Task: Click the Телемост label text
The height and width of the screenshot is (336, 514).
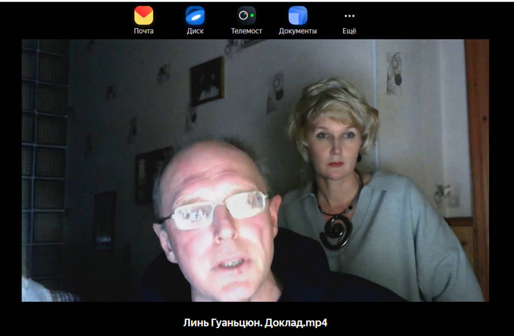Action: coord(246,31)
